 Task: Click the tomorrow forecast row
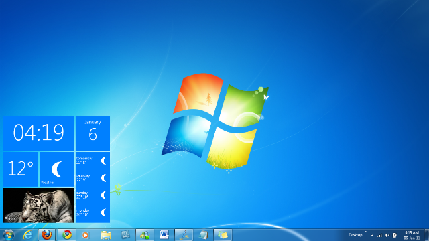pos(93,161)
